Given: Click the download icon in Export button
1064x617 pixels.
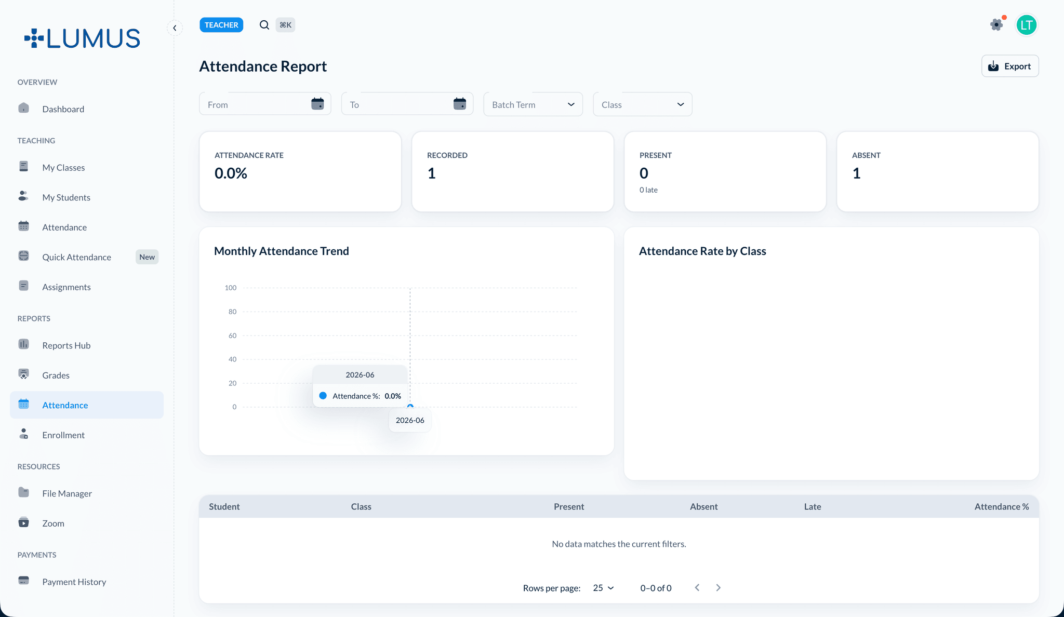Looking at the screenshot, I should tap(993, 66).
